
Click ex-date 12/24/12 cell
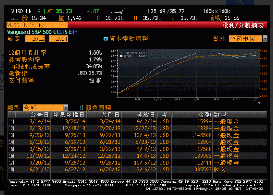[x=74, y=156]
